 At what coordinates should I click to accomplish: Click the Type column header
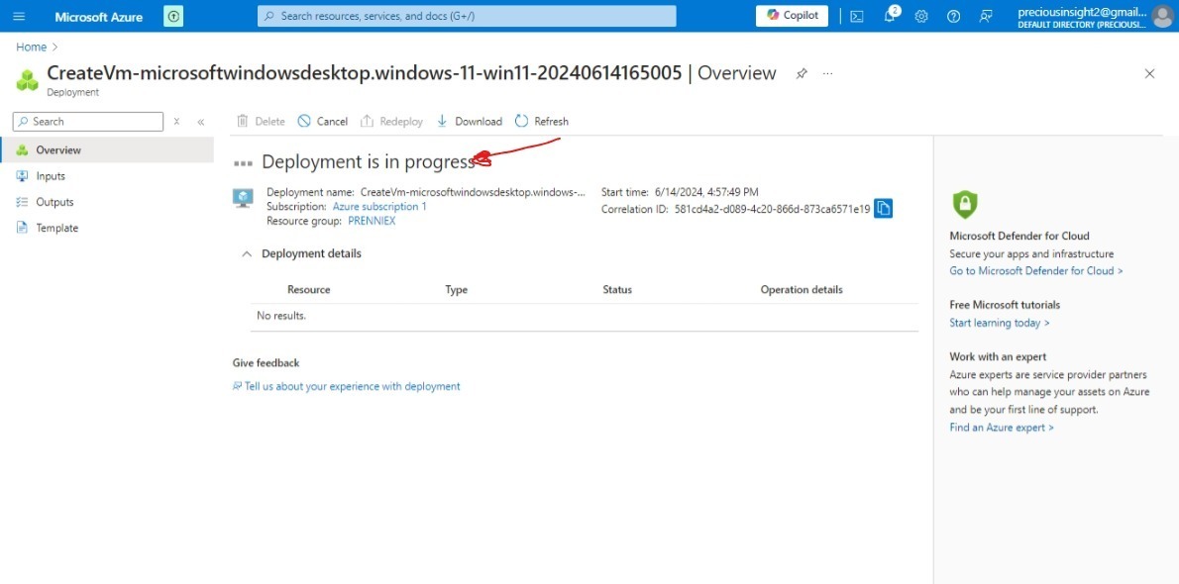[x=457, y=289]
